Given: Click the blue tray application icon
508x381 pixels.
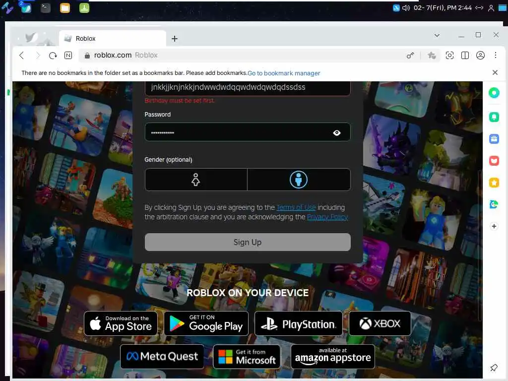Looking at the screenshot, I should (396, 8).
